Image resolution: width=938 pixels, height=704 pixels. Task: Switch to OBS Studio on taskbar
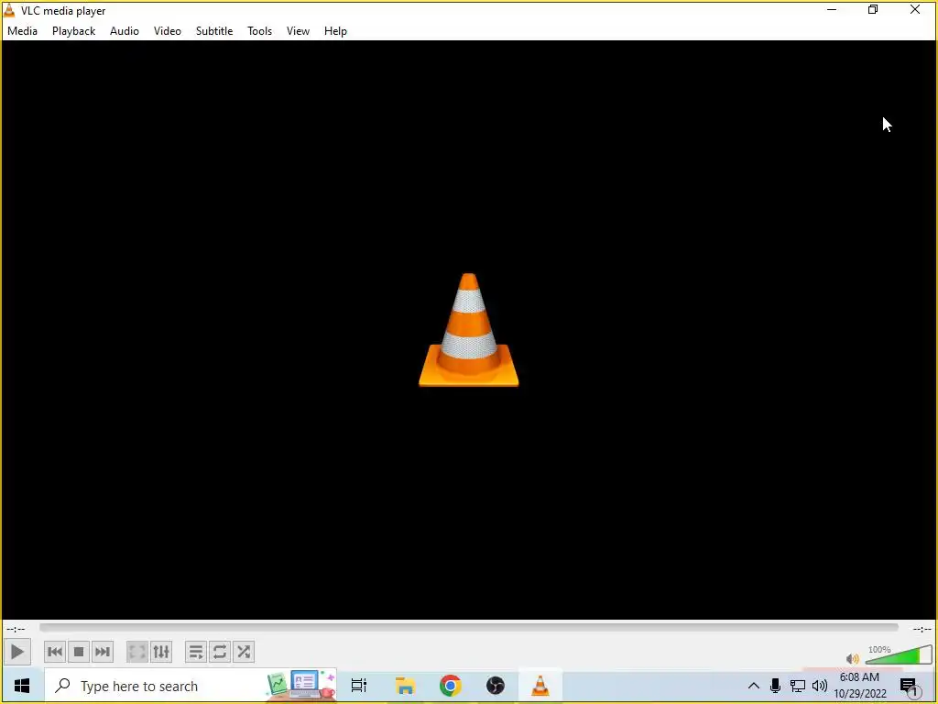point(496,686)
